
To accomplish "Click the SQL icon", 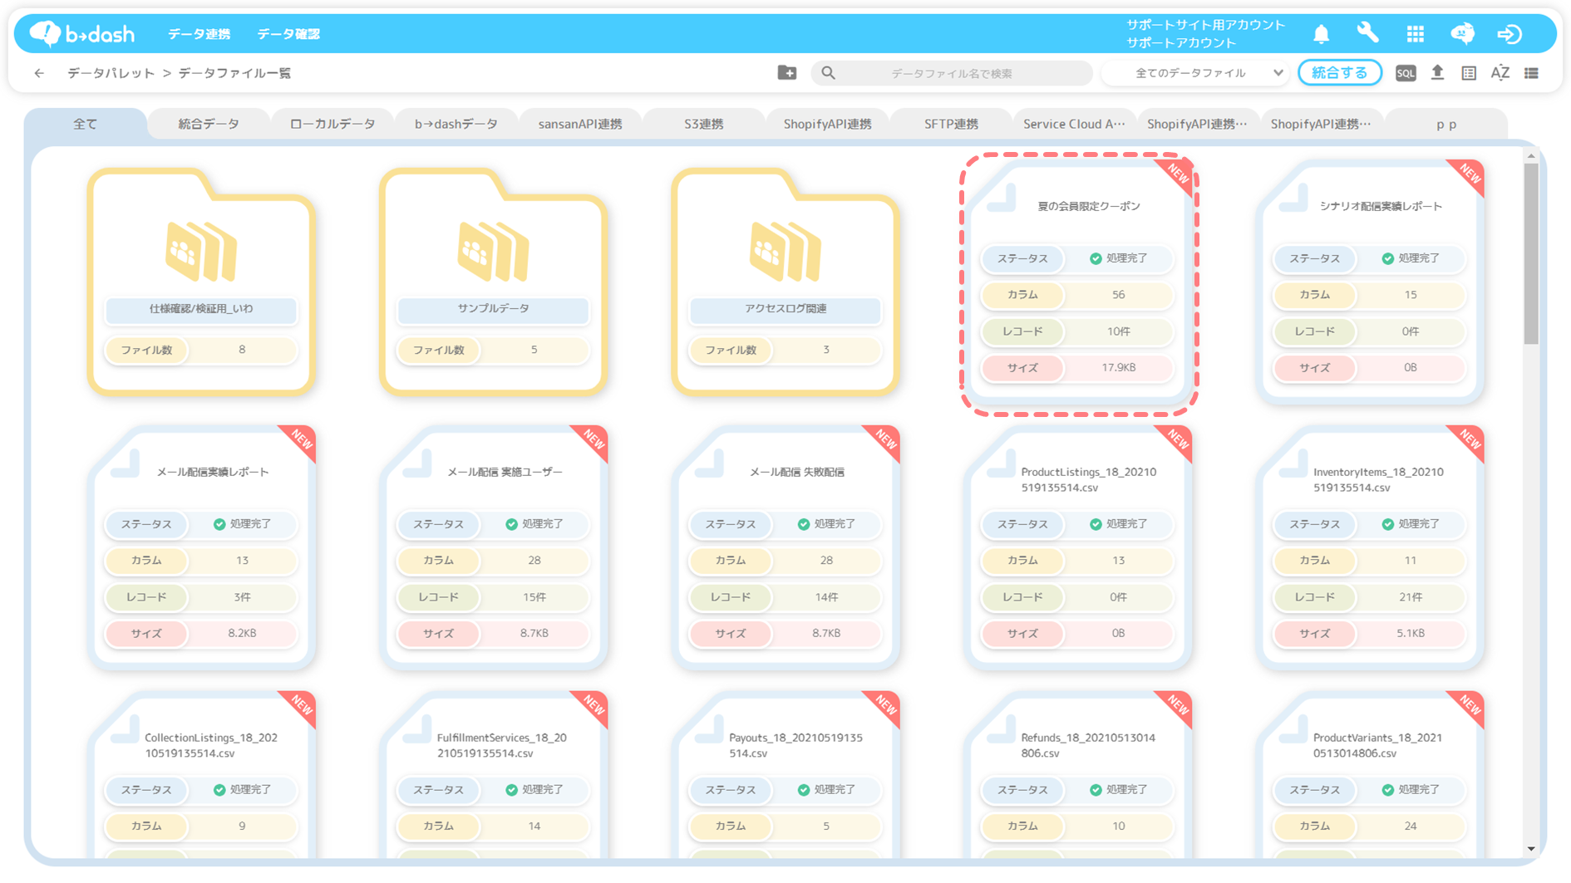I will (x=1405, y=73).
